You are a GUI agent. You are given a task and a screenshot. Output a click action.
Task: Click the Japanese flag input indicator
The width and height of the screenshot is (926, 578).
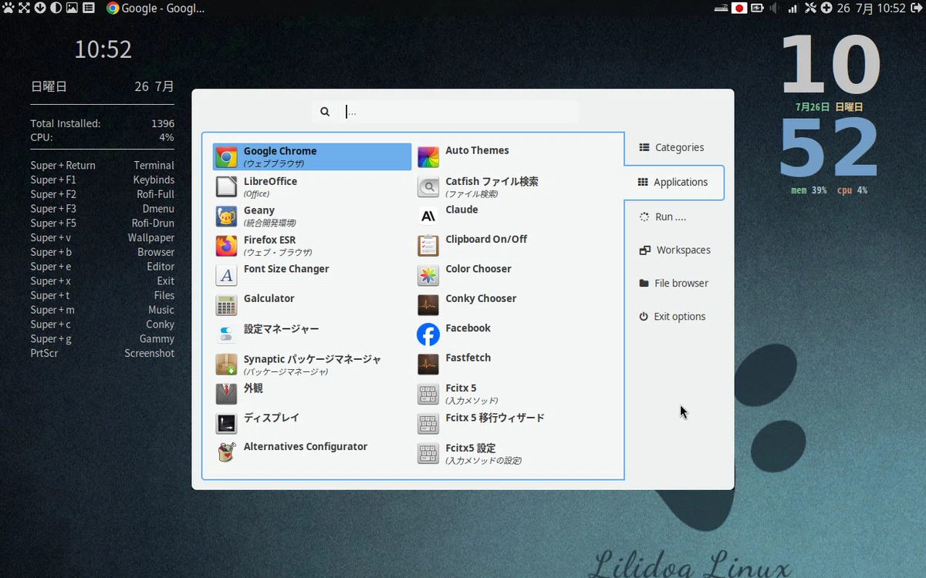click(739, 8)
